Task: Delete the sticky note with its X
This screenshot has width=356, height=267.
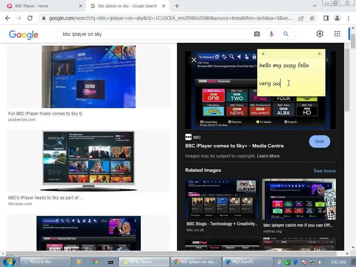Action: point(319,54)
